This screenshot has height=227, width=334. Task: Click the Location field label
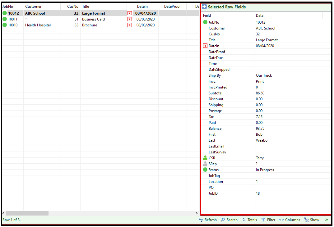(216, 181)
